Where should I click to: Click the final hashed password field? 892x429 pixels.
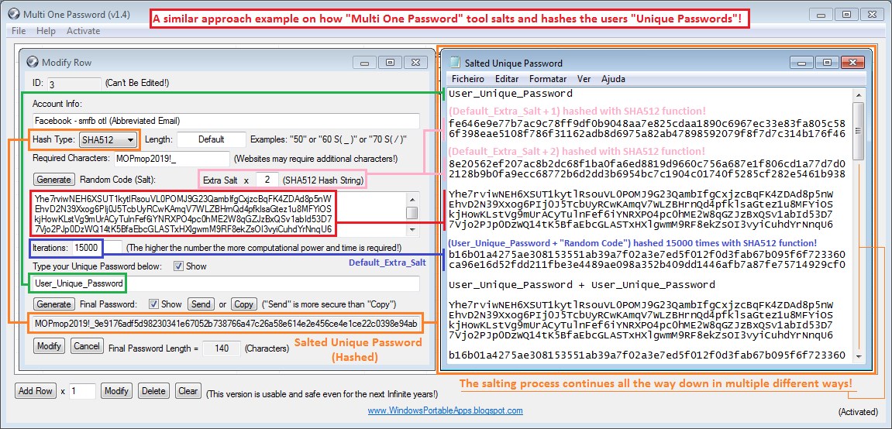point(226,324)
